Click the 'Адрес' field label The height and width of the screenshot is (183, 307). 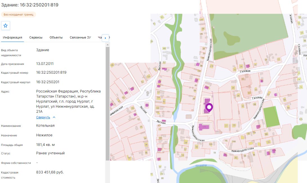tap(5, 92)
